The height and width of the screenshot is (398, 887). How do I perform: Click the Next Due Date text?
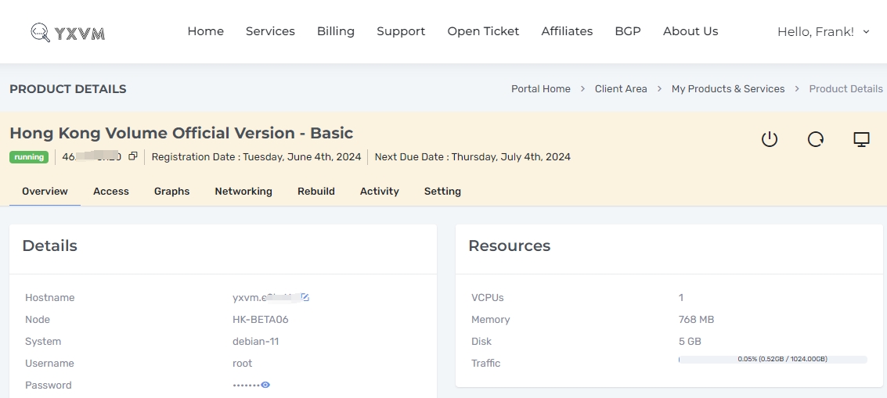472,156
